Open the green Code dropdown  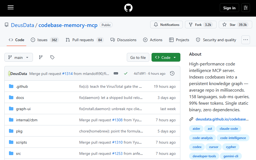tap(166, 57)
